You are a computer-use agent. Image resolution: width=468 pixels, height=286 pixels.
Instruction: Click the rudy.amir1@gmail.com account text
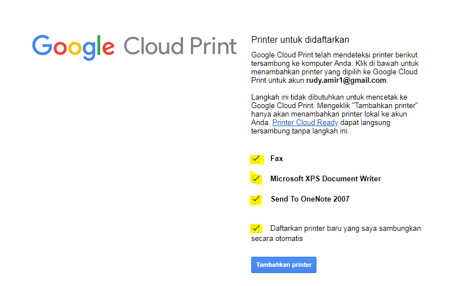pyautogui.click(x=346, y=80)
